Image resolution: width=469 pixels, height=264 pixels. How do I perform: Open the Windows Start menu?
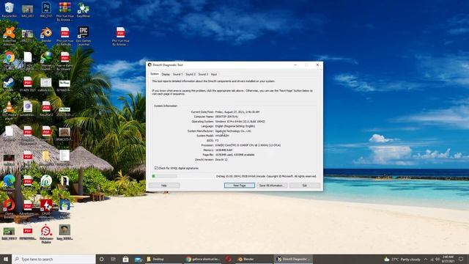[6, 259]
